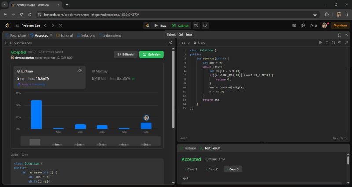Open the browser extensions icon
Screen dimensions: 352x187
point(326,15)
